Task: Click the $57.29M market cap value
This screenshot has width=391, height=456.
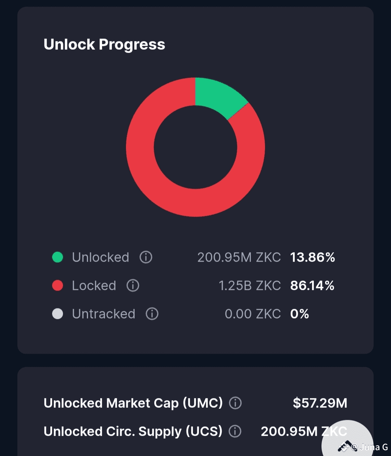Action: click(x=320, y=403)
